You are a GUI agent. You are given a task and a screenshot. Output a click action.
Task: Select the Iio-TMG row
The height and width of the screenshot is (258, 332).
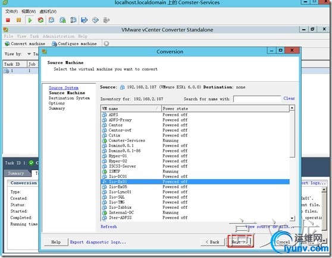coord(195,202)
